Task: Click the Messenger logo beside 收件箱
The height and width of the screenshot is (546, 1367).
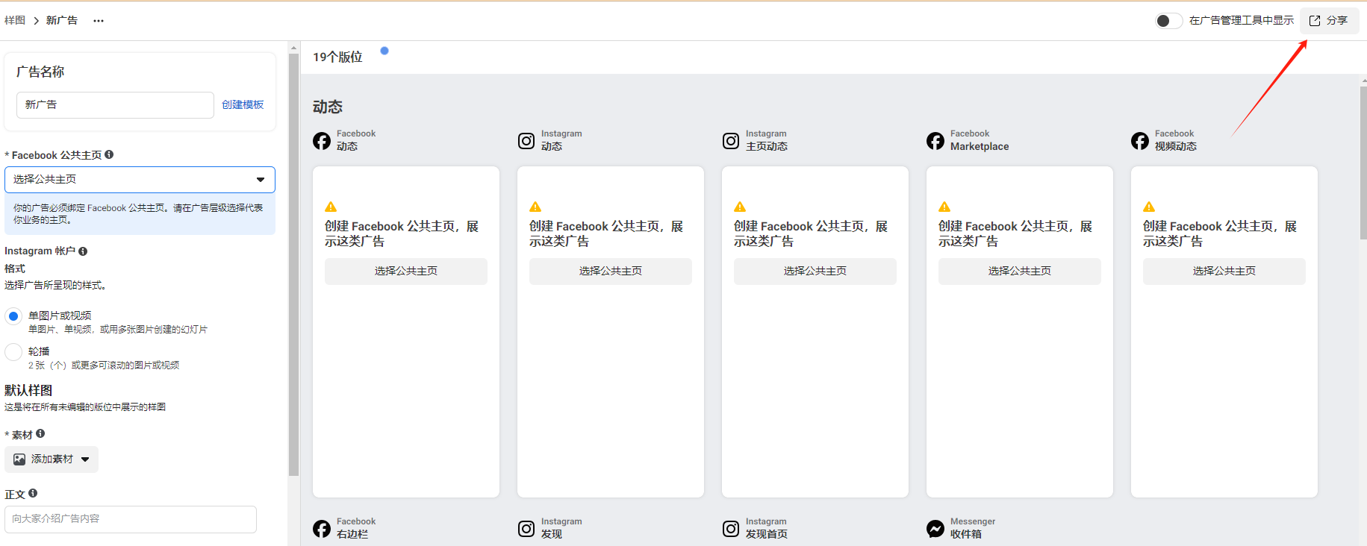Action: [935, 529]
